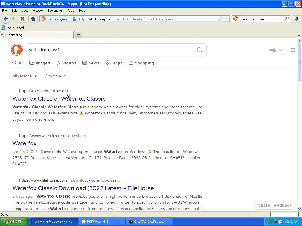Click the https://www.waterfox.net URL
Image resolution: width=302 pixels, height=226 pixels.
click(x=42, y=136)
